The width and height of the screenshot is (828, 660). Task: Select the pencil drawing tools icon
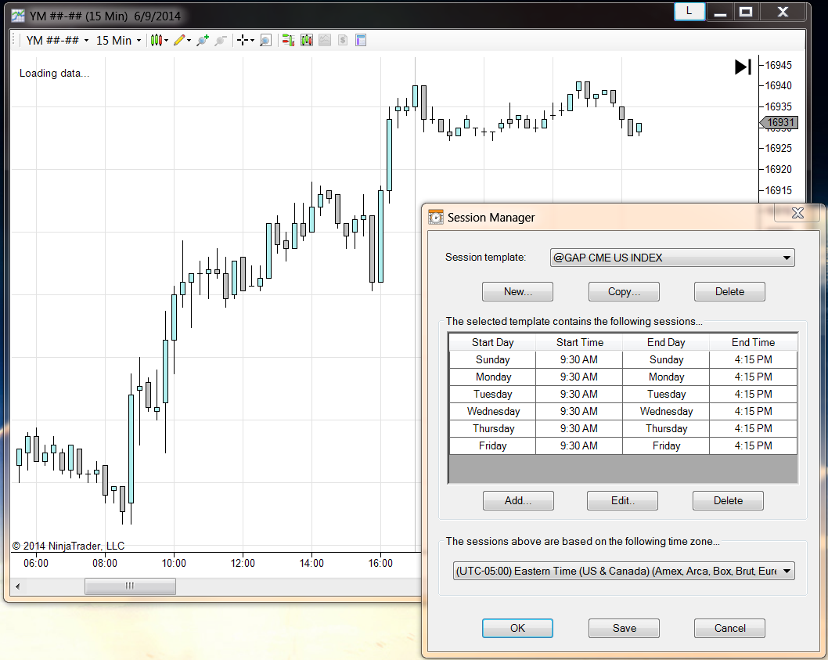coord(179,40)
